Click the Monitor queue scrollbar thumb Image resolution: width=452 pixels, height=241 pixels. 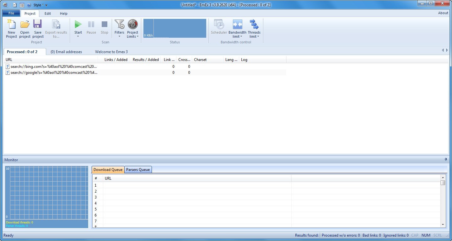click(443, 183)
